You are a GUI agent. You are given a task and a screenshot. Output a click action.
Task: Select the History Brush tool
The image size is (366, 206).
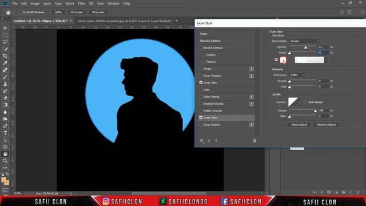5,91
